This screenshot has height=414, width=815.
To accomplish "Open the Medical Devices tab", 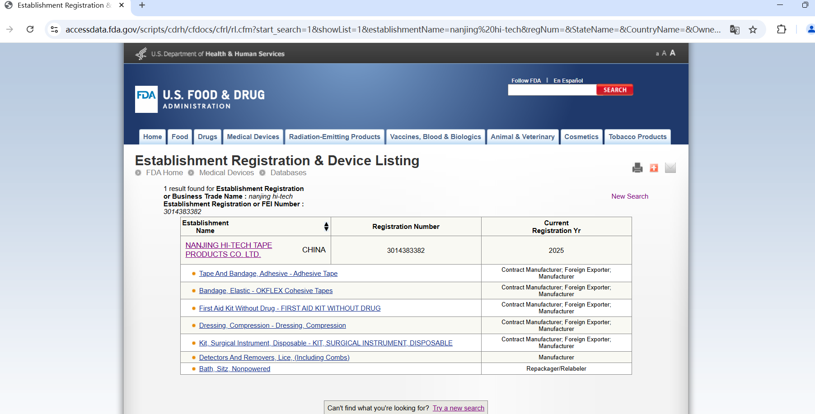I will tap(253, 137).
